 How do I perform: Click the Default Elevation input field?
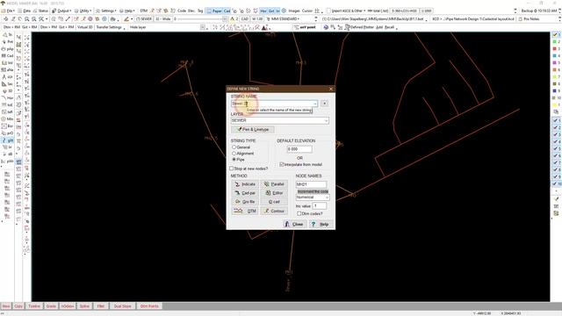point(299,149)
